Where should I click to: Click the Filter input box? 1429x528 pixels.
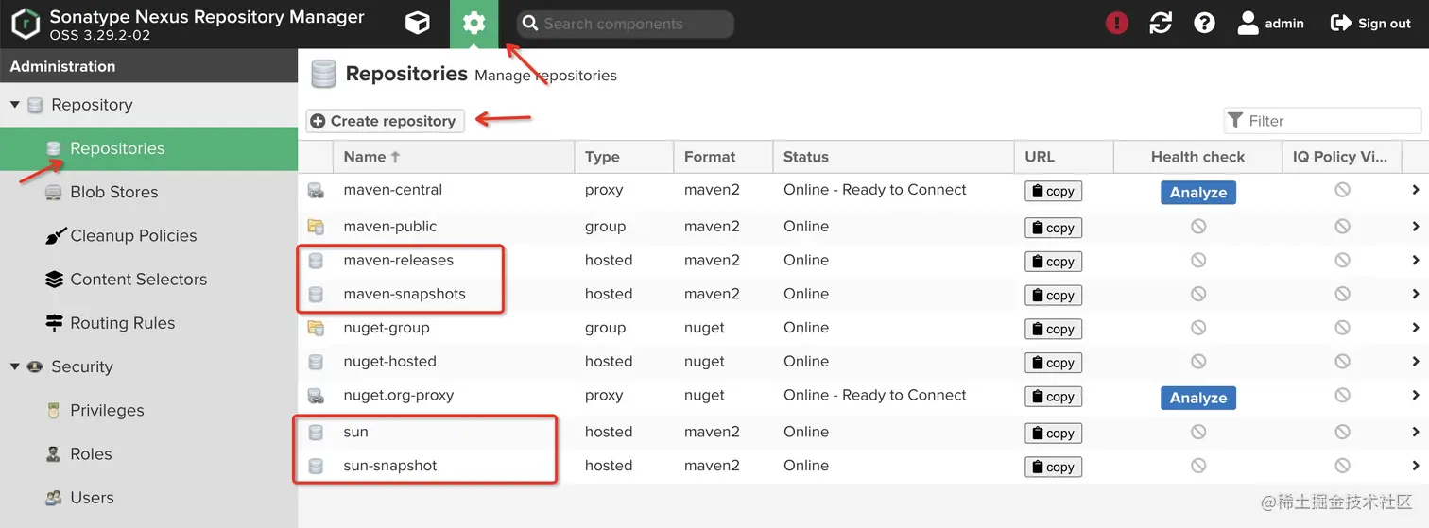point(1322,121)
